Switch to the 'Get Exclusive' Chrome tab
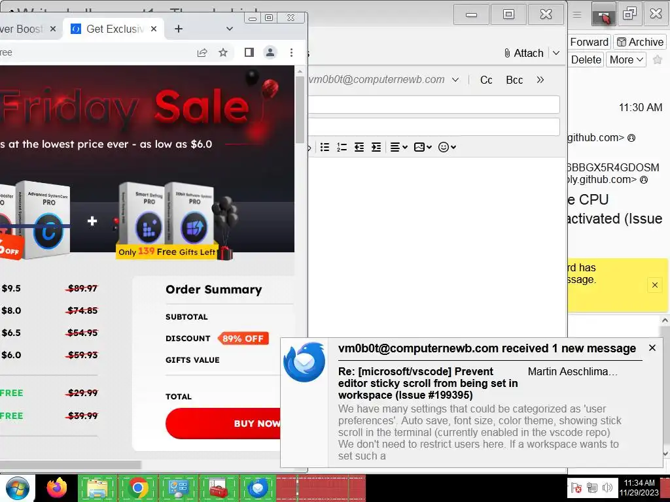Image resolution: width=670 pixels, height=502 pixels. pyautogui.click(x=114, y=29)
